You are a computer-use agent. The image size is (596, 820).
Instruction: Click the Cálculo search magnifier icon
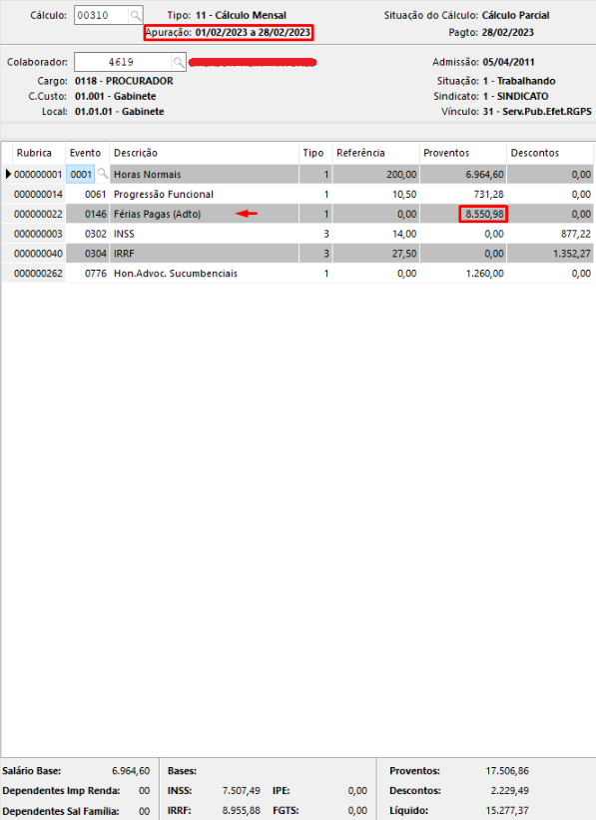(x=136, y=16)
